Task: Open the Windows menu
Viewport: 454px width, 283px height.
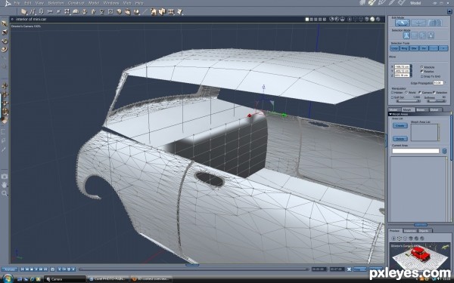Action: pyautogui.click(x=111, y=3)
